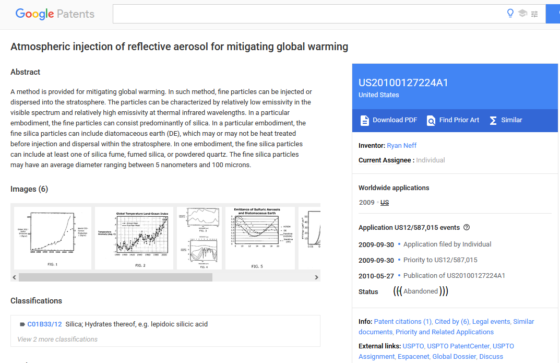Click the lightbulb icon in the search bar

click(510, 14)
